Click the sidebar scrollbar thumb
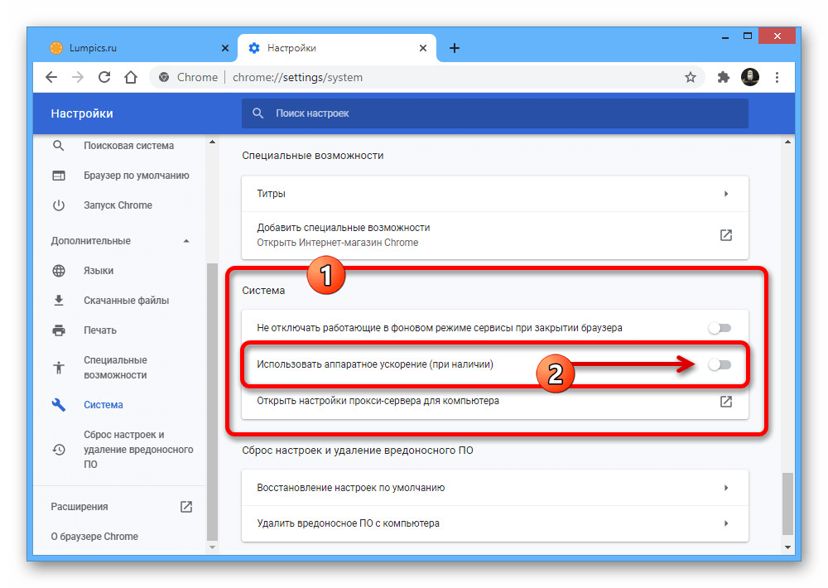The width and height of the screenshot is (828, 588). click(x=212, y=402)
